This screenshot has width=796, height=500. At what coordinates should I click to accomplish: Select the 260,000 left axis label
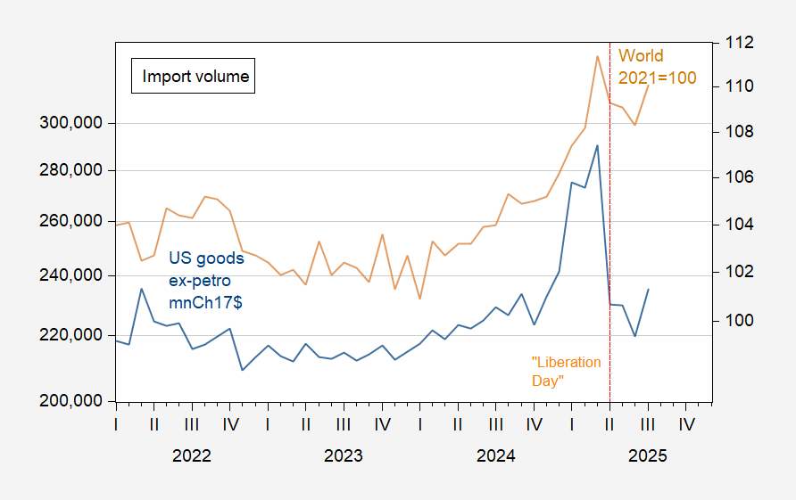pyautogui.click(x=76, y=222)
